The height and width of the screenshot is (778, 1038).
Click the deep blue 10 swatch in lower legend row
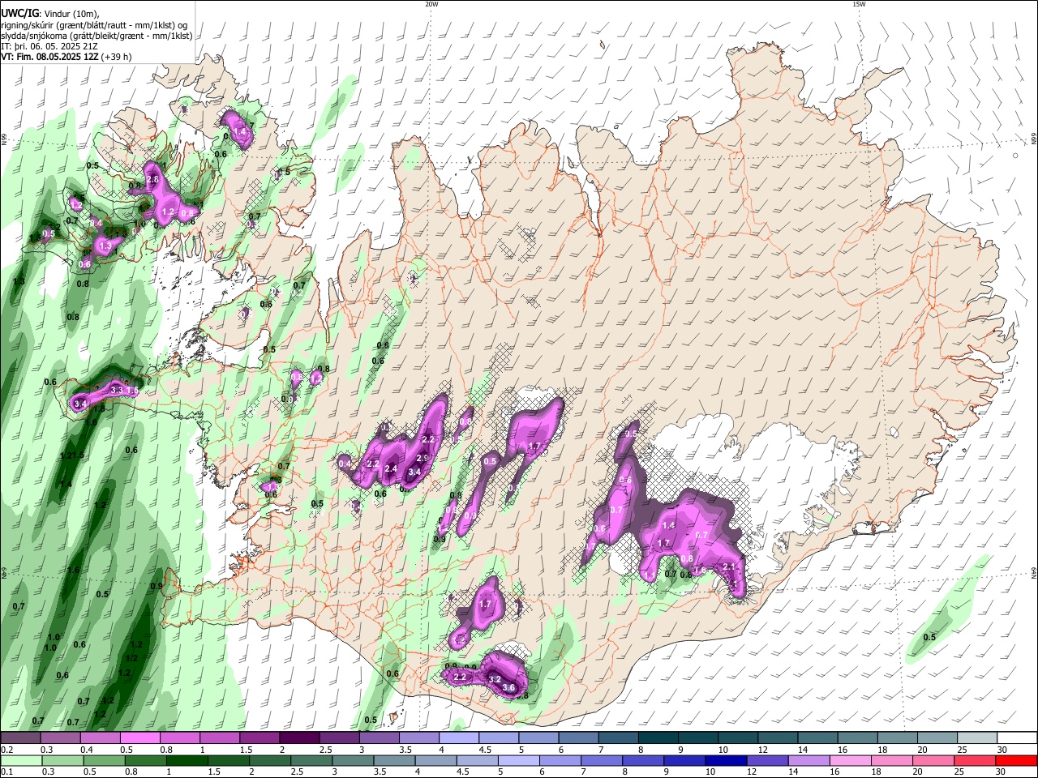coord(725,761)
